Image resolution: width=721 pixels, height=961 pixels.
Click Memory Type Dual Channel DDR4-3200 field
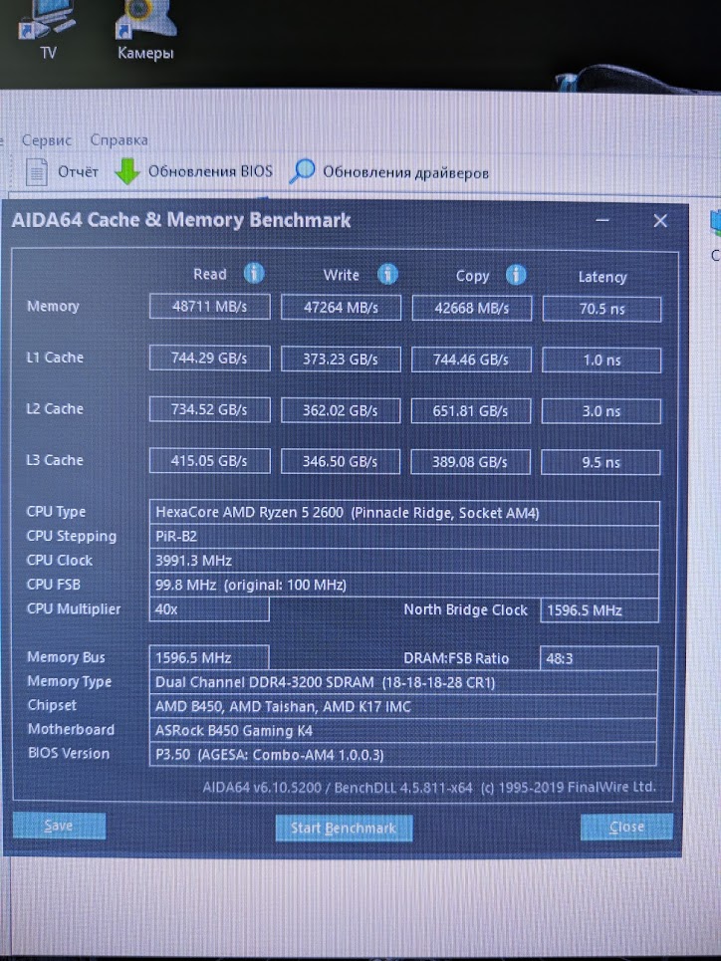403,682
